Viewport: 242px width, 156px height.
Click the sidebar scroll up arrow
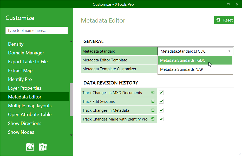(71, 41)
